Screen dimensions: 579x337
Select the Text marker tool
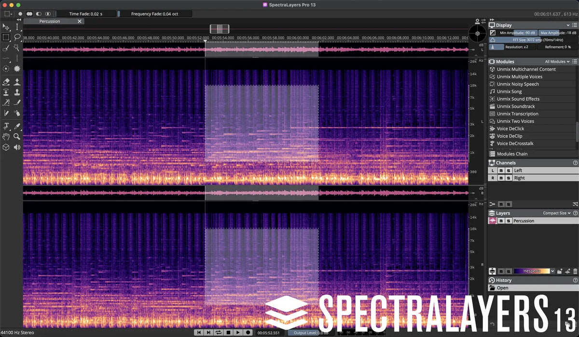(x=6, y=126)
